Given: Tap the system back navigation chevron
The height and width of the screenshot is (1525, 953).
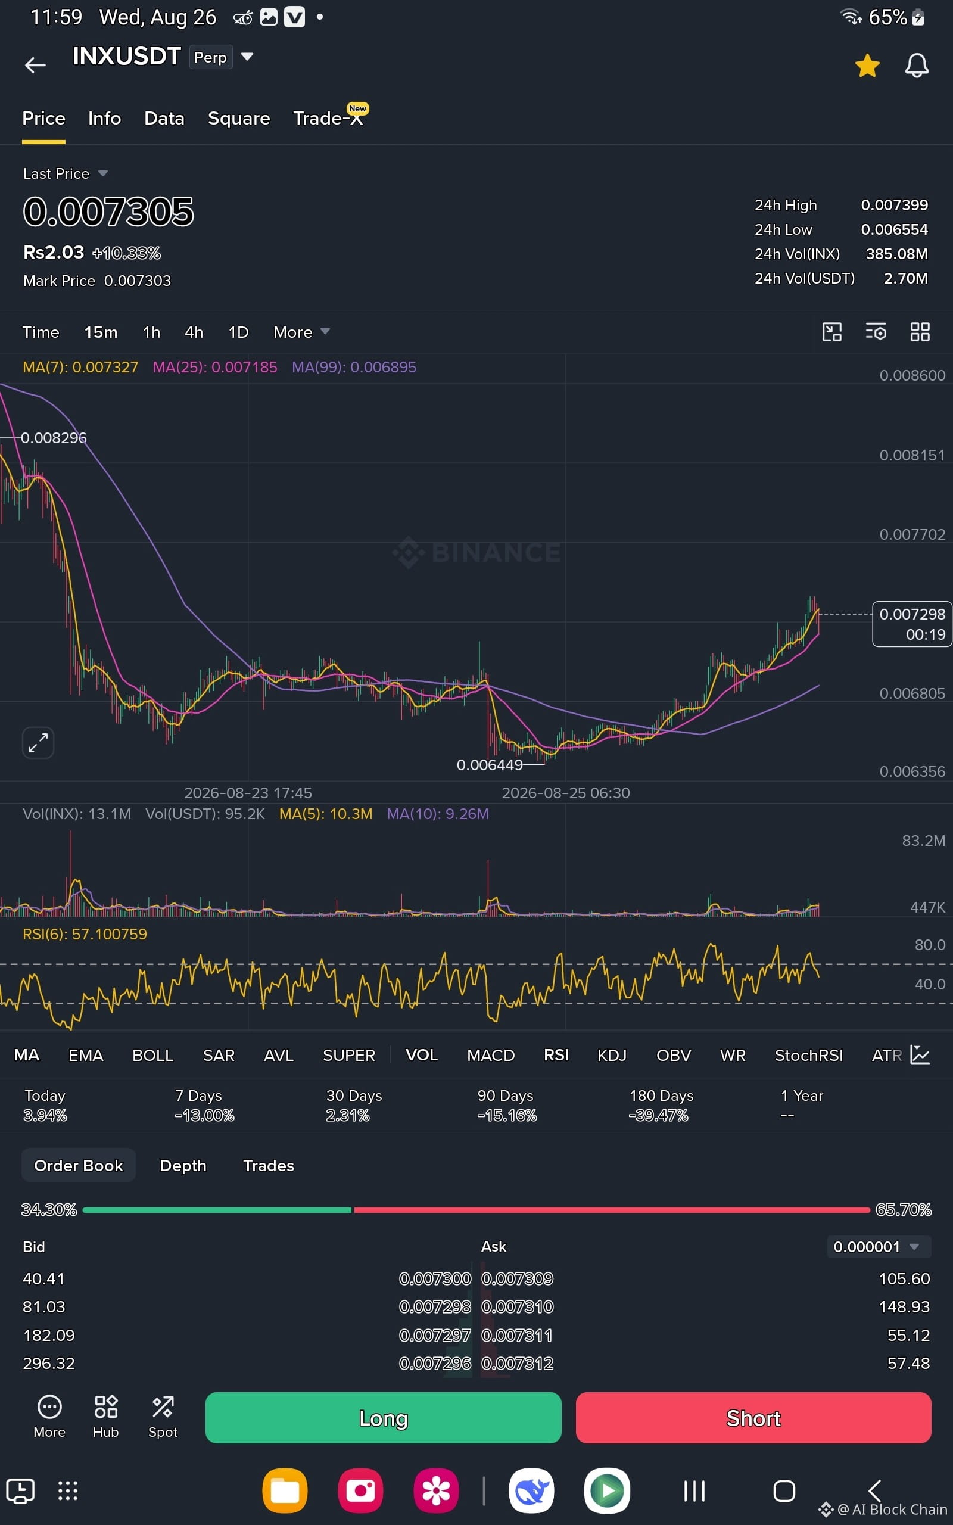Looking at the screenshot, I should (x=875, y=1491).
